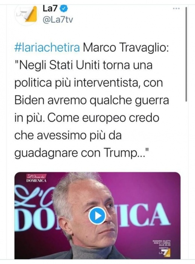This screenshot has width=195, height=264.
Task: Open the #lariachetira hashtag
Action: click(x=47, y=48)
